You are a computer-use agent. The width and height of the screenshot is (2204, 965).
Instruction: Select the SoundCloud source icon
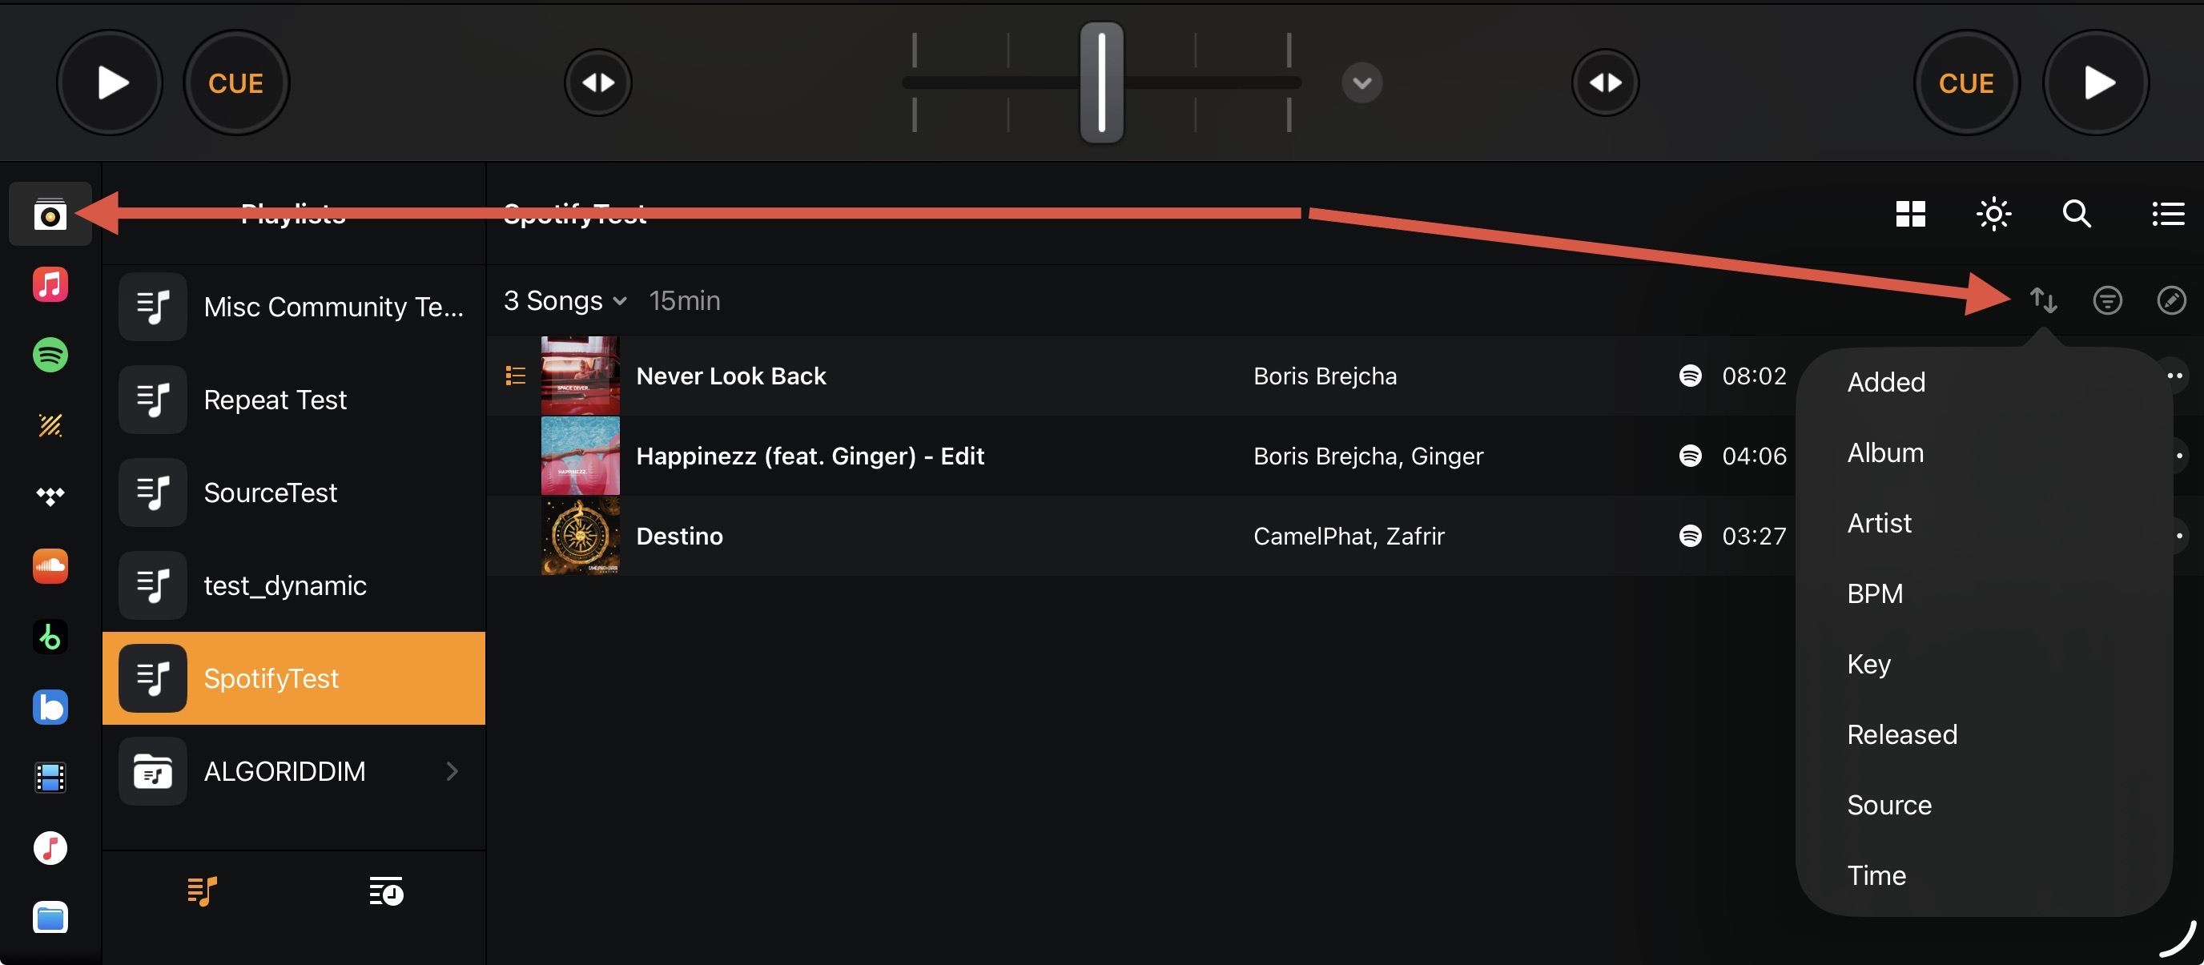pos(50,565)
